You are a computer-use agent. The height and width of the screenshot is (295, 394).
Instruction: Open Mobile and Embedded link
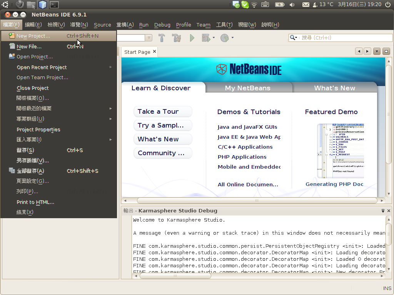(x=249, y=167)
